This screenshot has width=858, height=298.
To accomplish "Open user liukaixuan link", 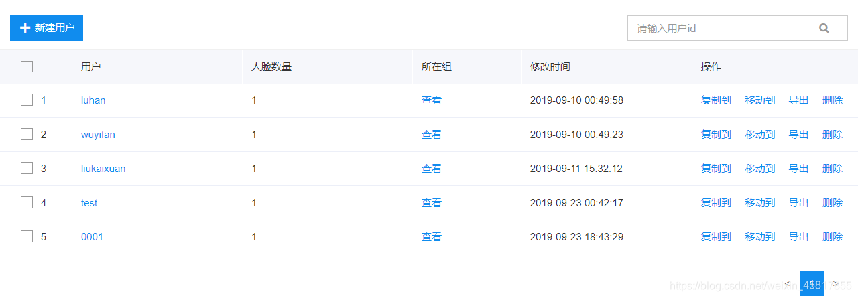I will [103, 169].
